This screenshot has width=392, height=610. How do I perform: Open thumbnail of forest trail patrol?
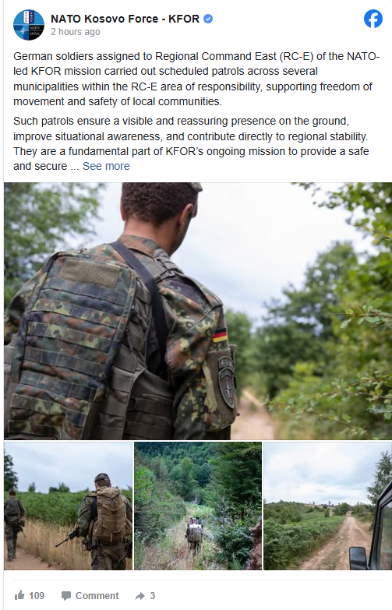click(x=198, y=506)
